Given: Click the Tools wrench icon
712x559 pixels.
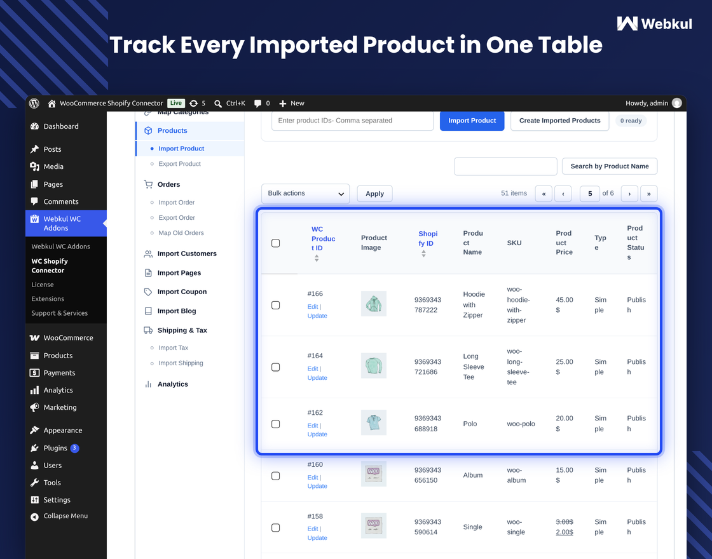Looking at the screenshot, I should click(34, 483).
